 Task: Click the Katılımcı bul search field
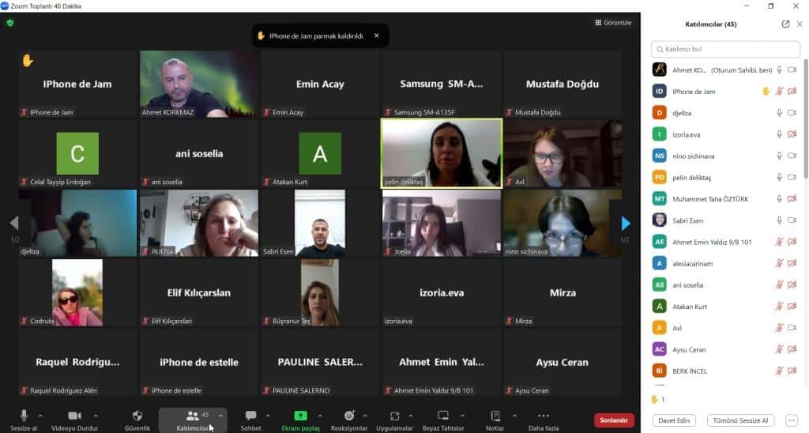[725, 49]
